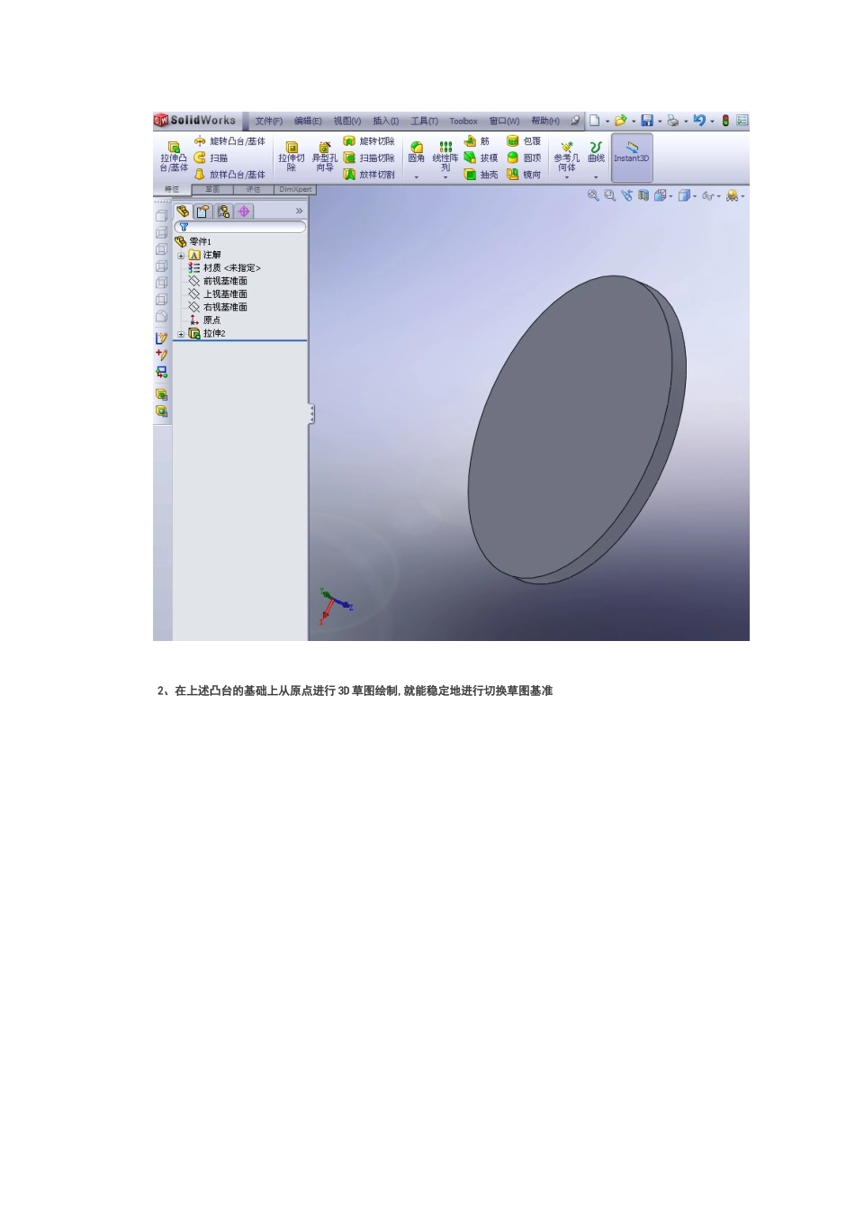Expand the 拉伸2 extrude feature node
The height and width of the screenshot is (1210, 855).
[x=181, y=334]
